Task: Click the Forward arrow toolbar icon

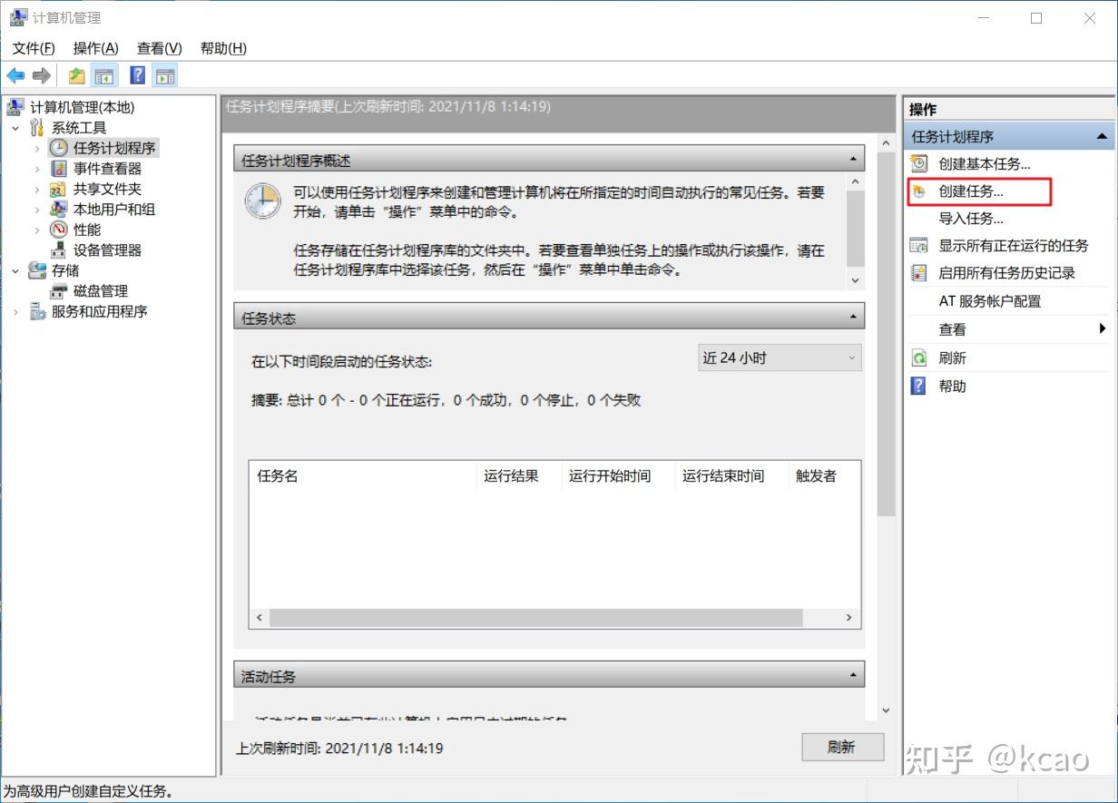Action: [41, 76]
